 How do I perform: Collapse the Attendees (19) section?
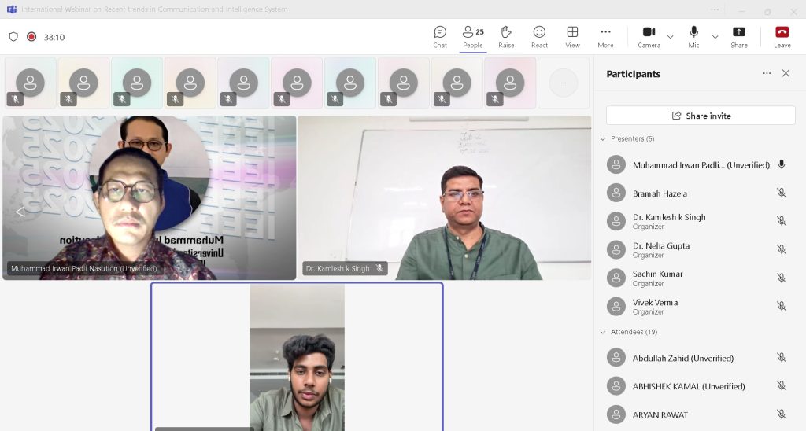(604, 333)
